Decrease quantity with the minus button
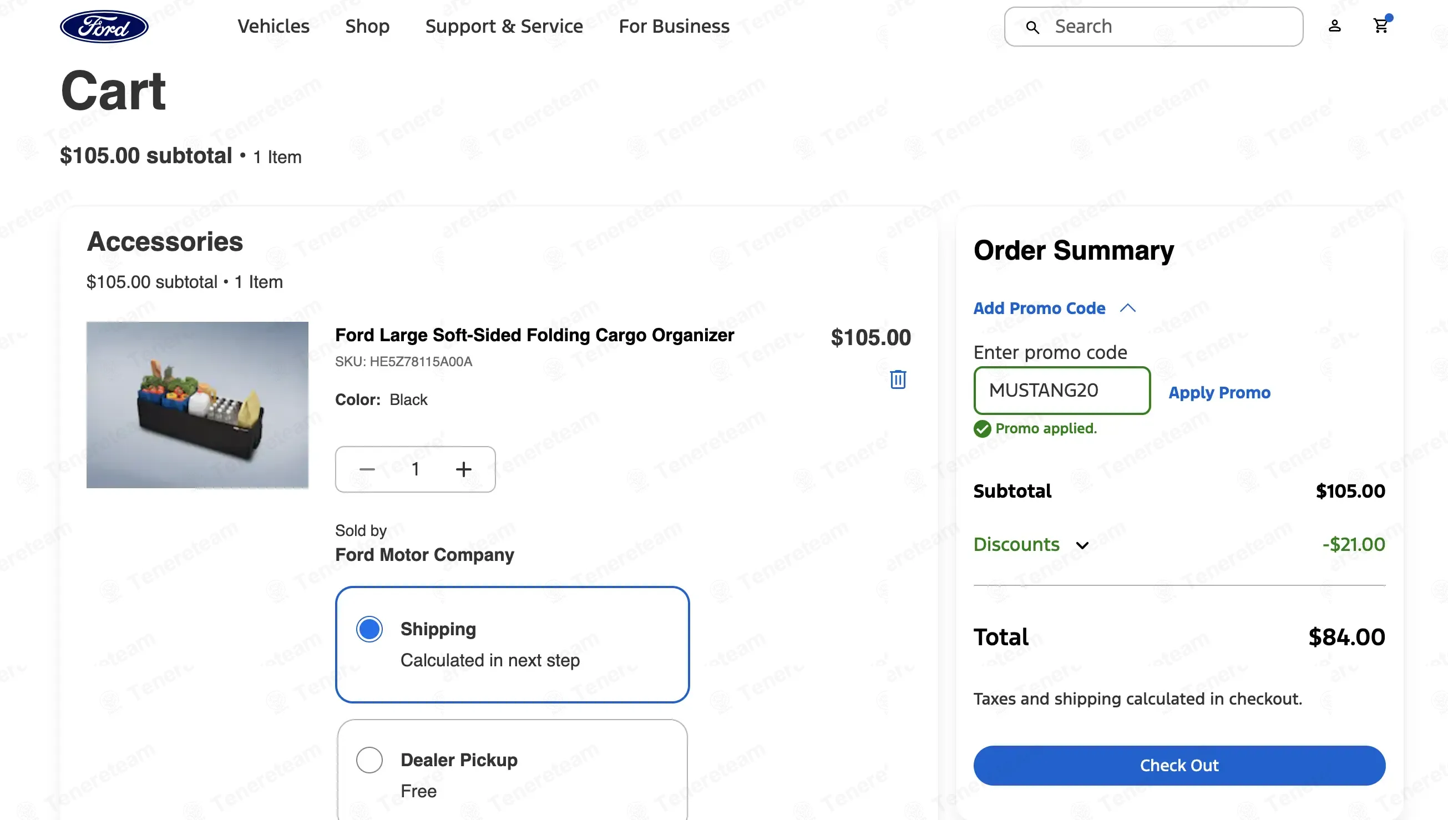Image resolution: width=1448 pixels, height=820 pixels. (x=367, y=469)
